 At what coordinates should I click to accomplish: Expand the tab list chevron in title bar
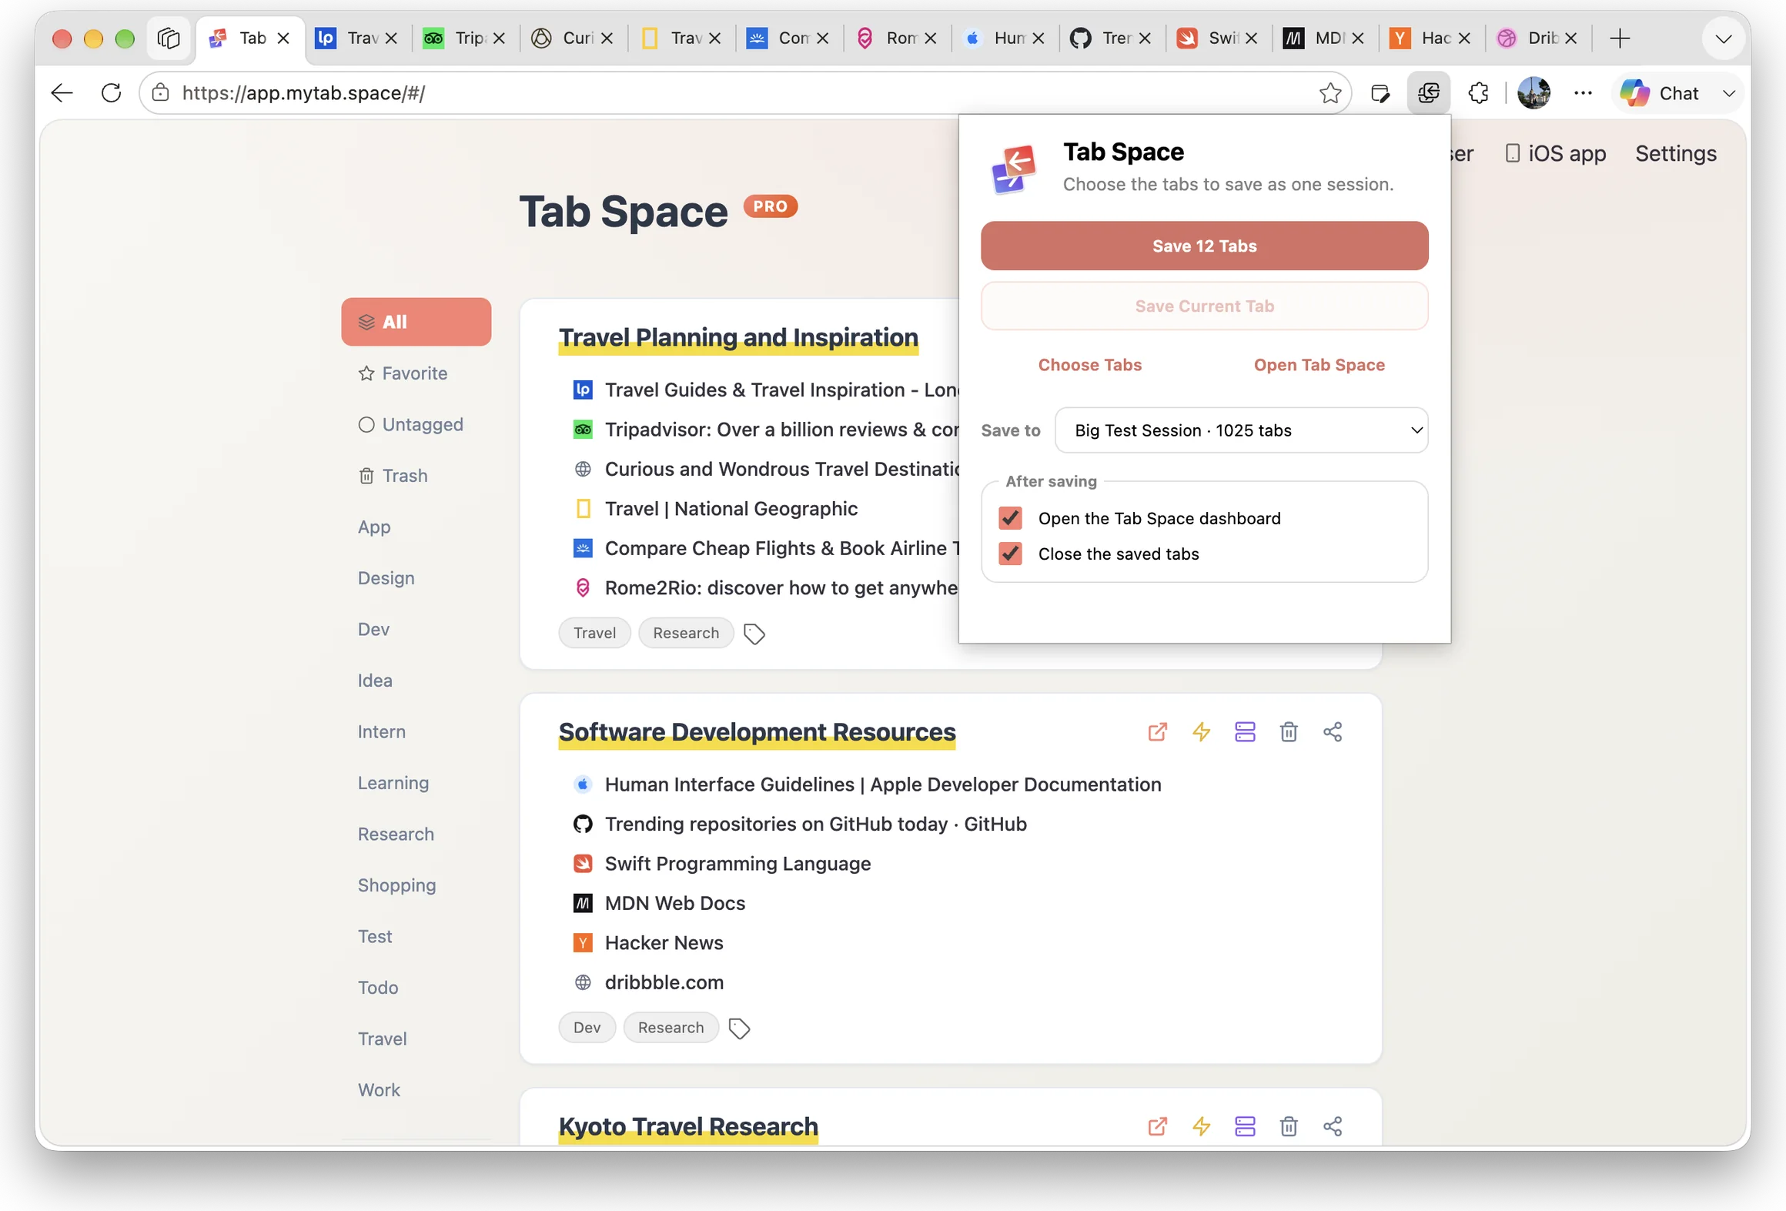coord(1724,38)
